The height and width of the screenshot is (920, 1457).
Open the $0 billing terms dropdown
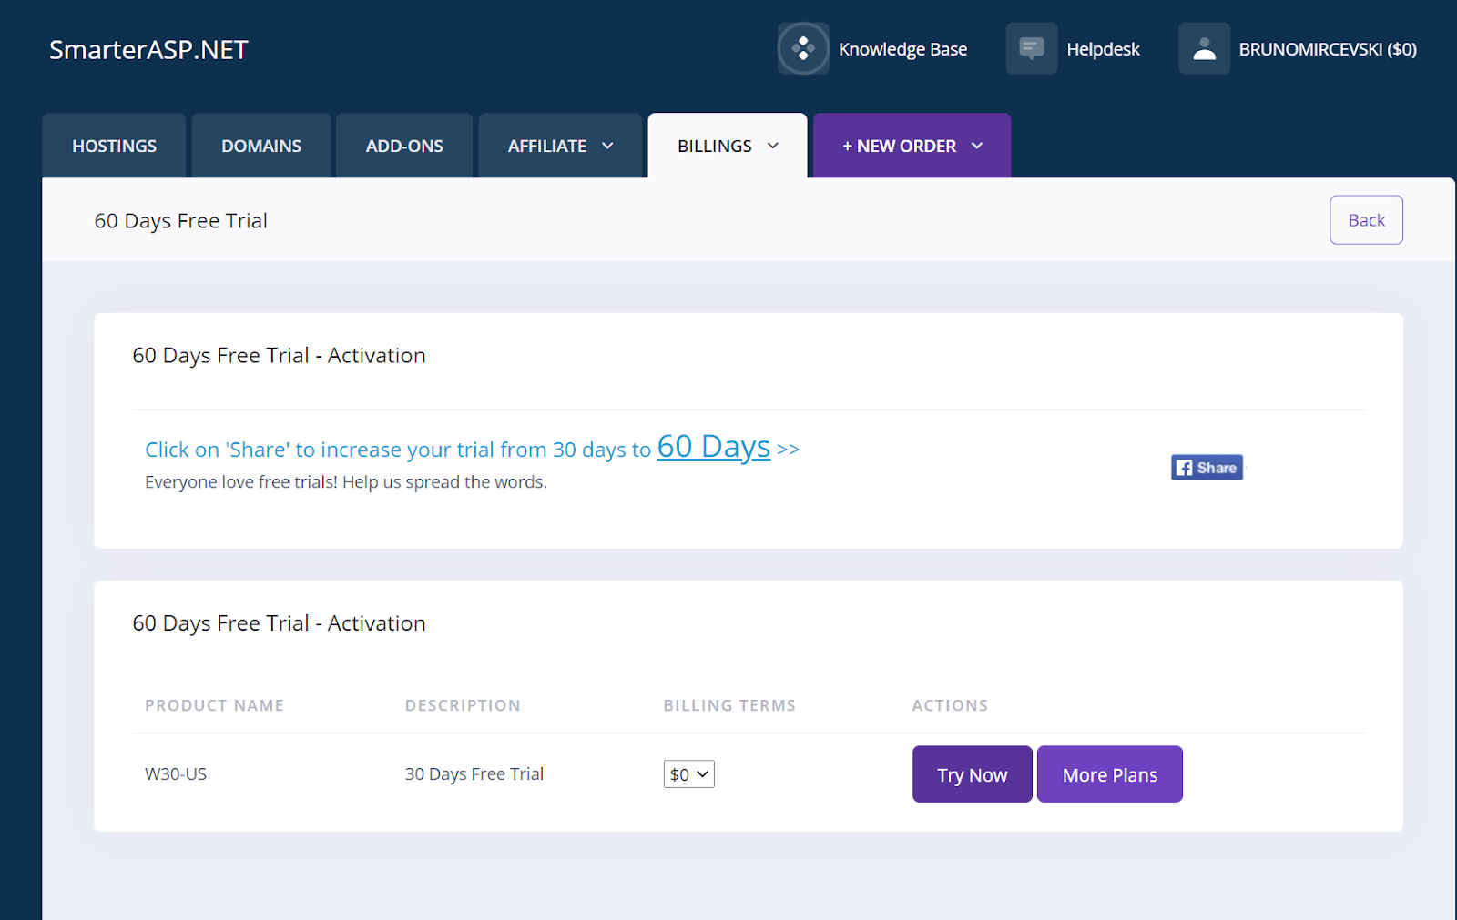coord(689,774)
